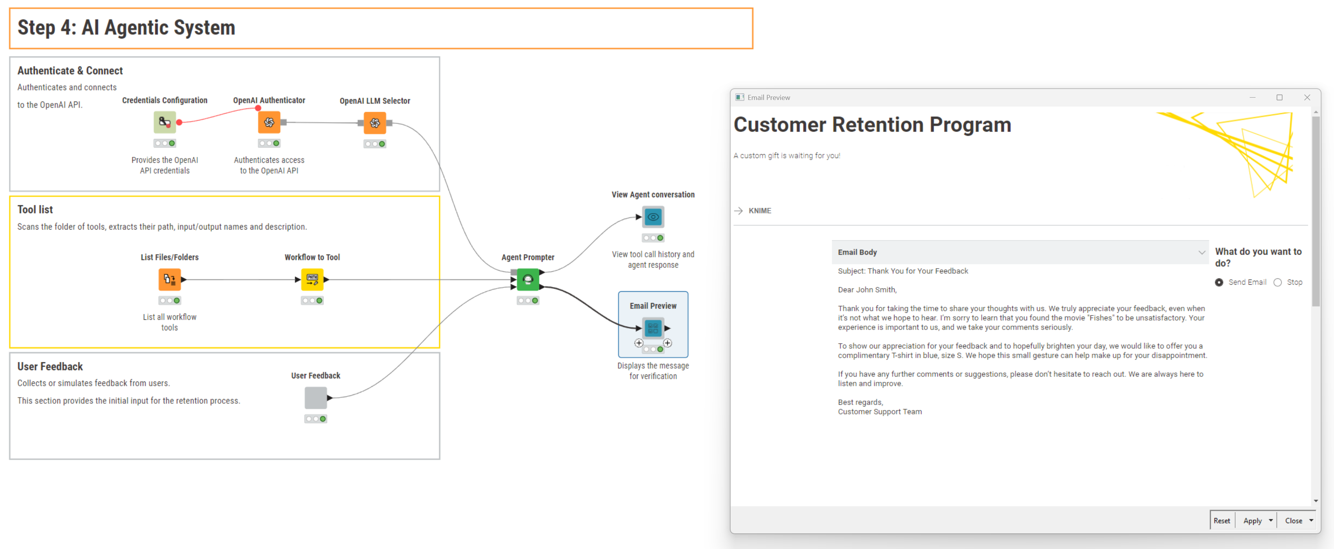The width and height of the screenshot is (1334, 549).
Task: Select the Email Preview component icon
Action: point(653,328)
